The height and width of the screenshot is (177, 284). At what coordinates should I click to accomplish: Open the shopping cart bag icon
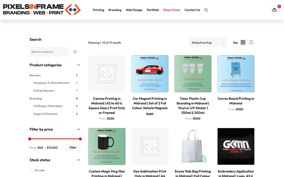click(x=274, y=10)
